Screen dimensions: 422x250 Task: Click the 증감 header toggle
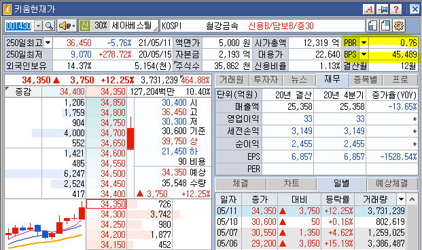pyautogui.click(x=23, y=91)
